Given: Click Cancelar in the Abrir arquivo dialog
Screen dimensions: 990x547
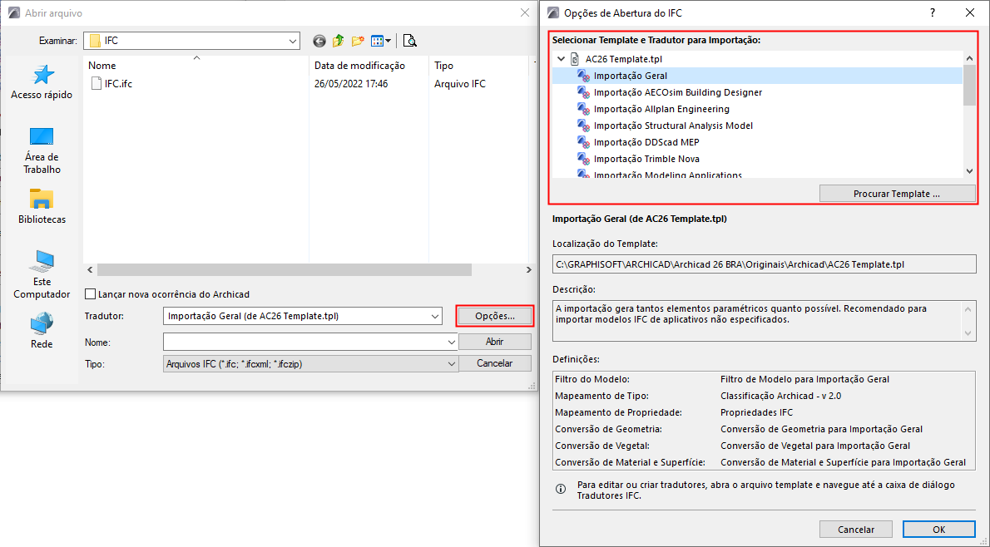Looking at the screenshot, I should [x=495, y=363].
